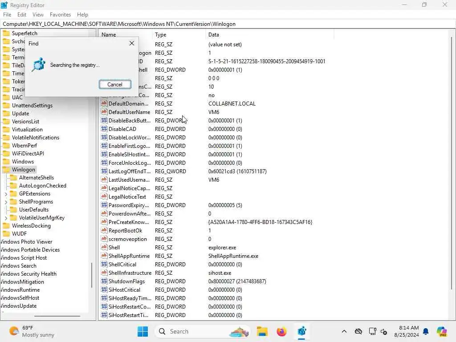Screen dimensions: 456x342
Task: Click Registry Editor taskbar icon
Action: [301, 331]
